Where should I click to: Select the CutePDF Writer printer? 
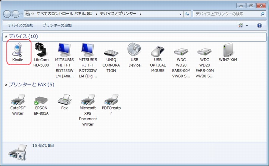(18, 100)
